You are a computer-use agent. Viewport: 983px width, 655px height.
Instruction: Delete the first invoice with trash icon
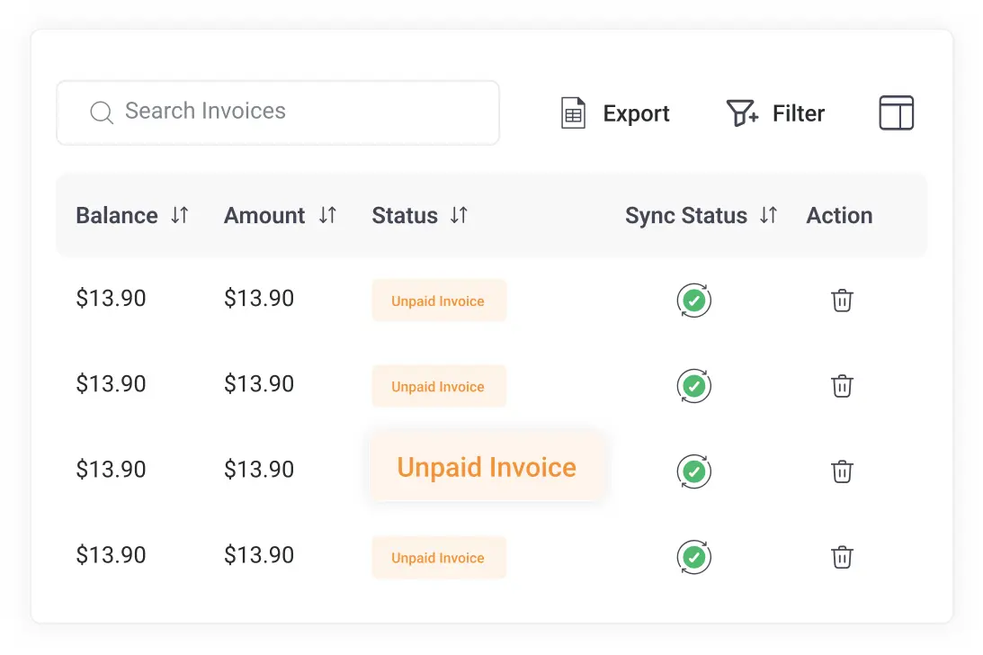tap(842, 301)
